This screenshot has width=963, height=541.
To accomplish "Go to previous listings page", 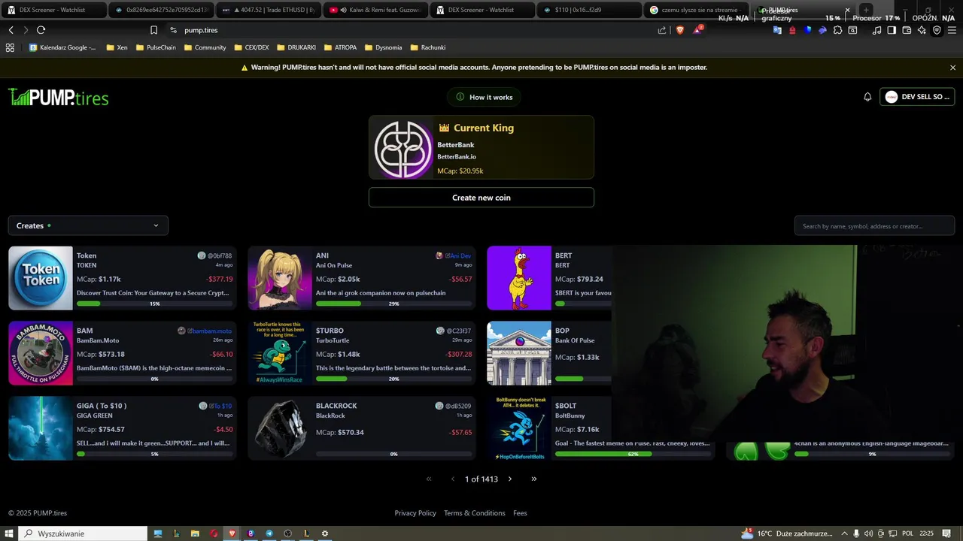I will click(x=453, y=479).
